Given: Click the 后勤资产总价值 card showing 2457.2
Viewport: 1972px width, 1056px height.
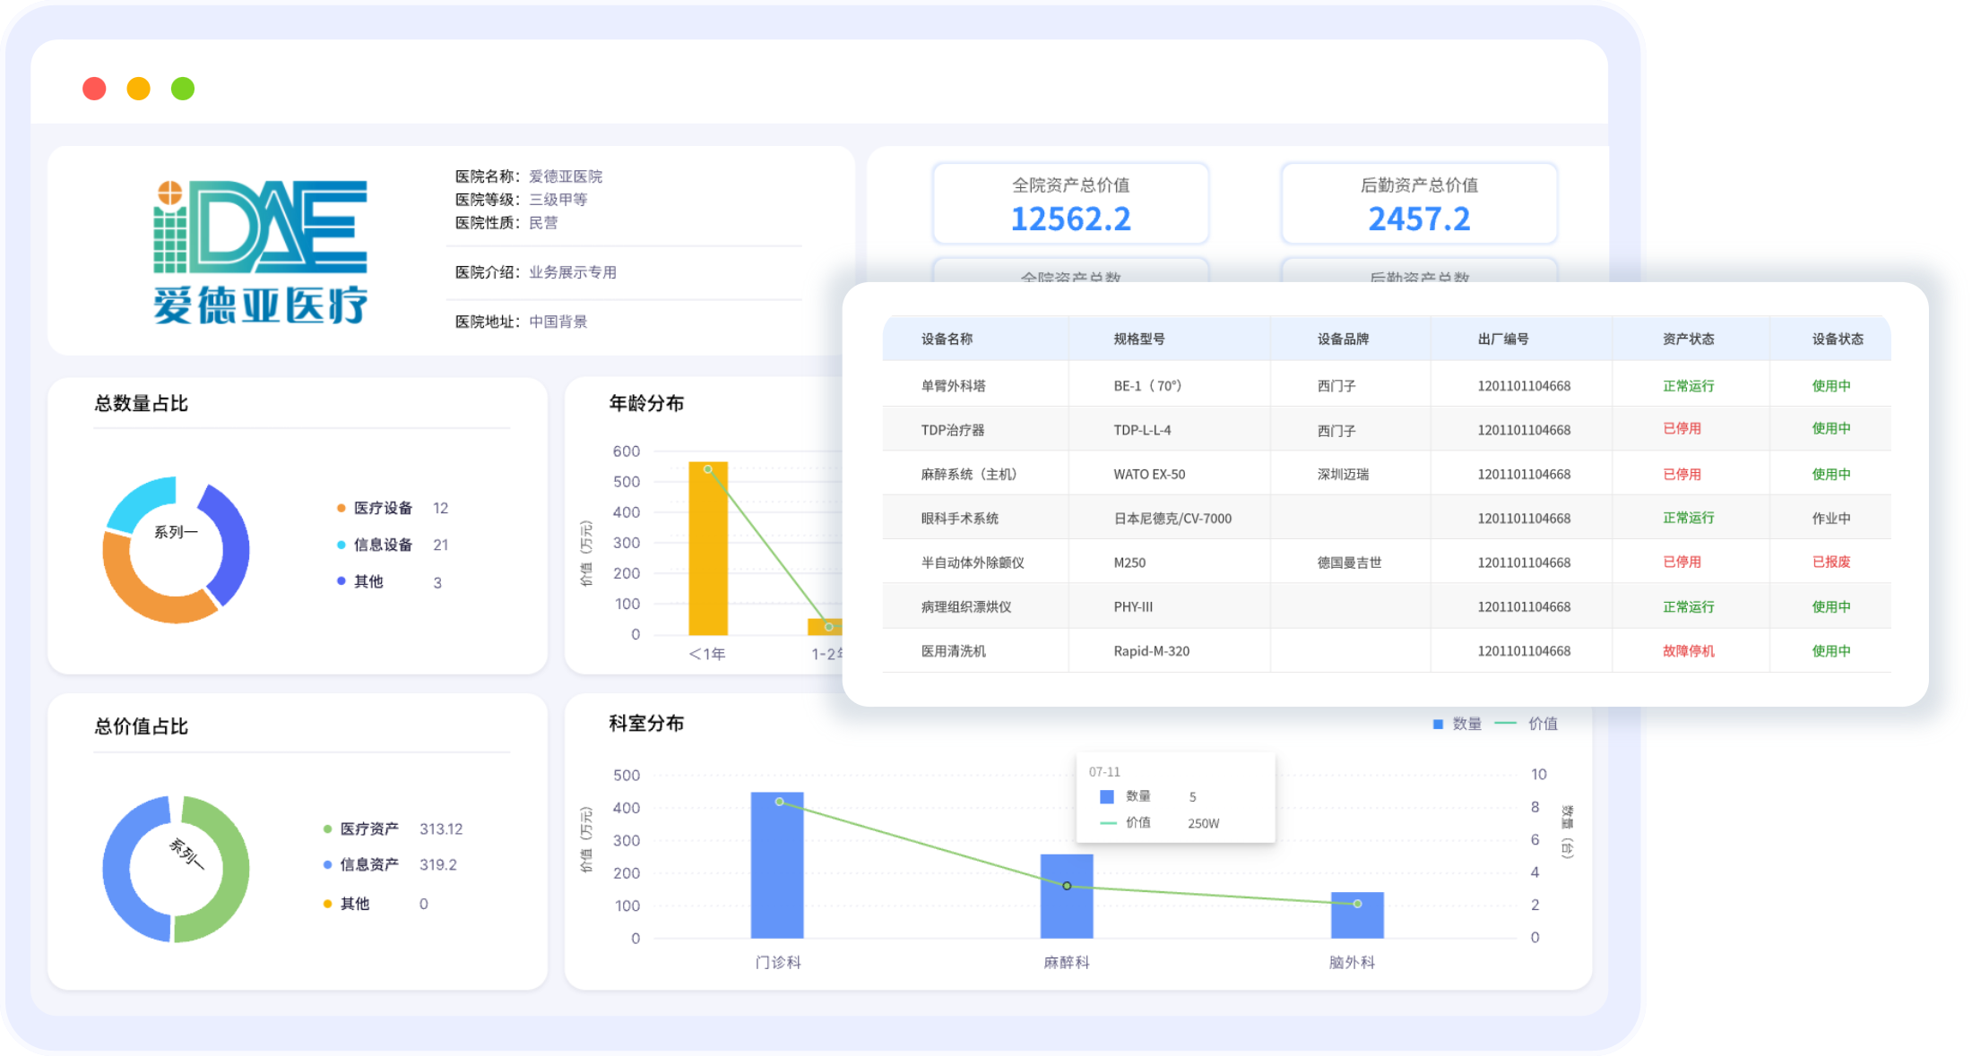Looking at the screenshot, I should point(1419,204).
